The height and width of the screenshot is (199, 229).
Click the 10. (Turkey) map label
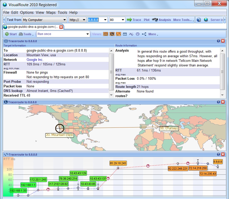[169, 128]
